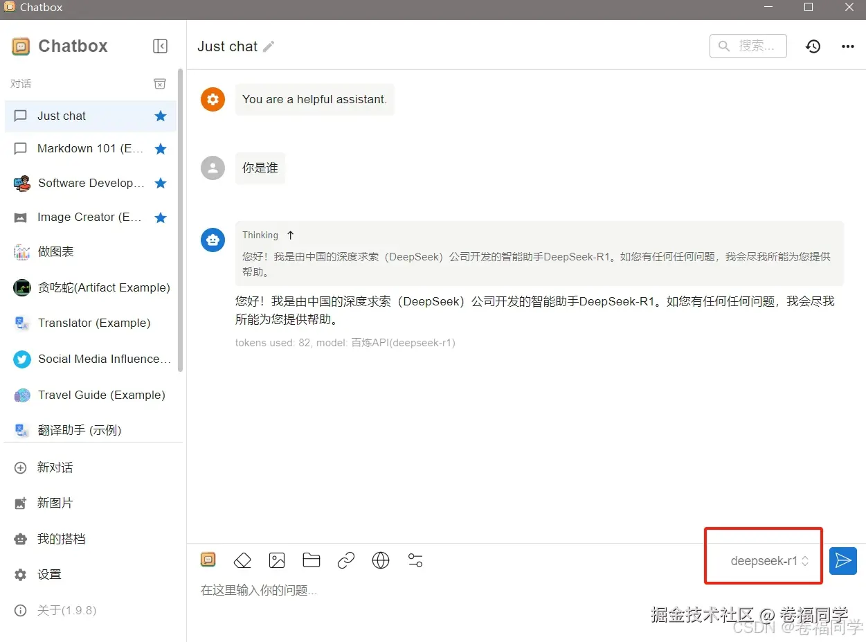This screenshot has height=642, width=866.
Task: Click the Chatbox sidebar logo
Action: click(21, 46)
